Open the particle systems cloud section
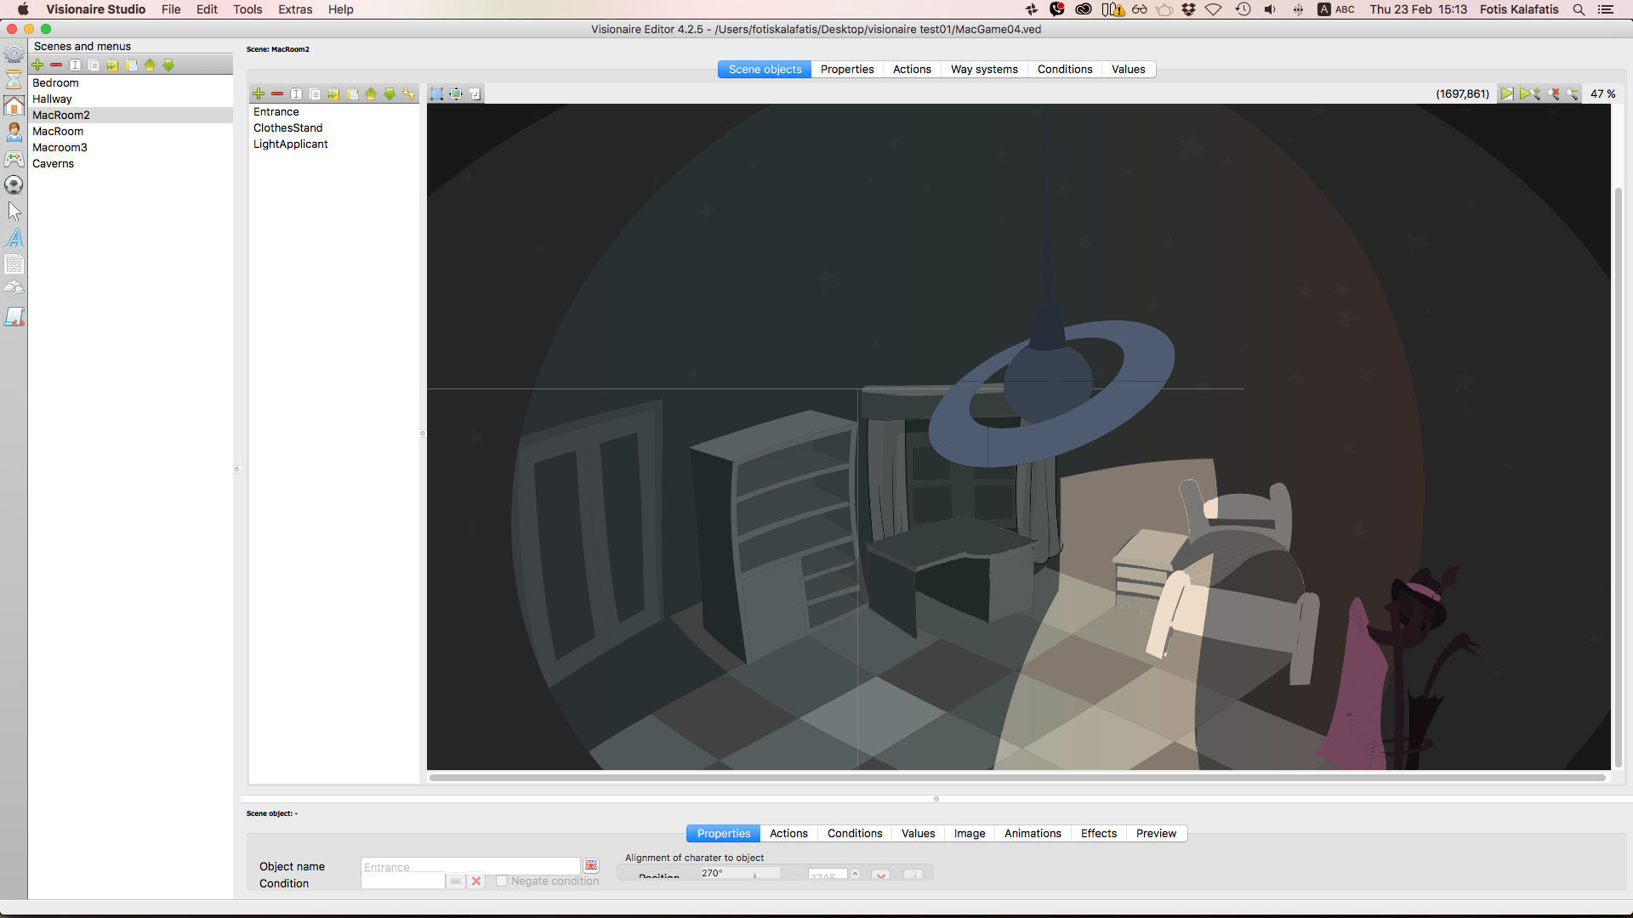The width and height of the screenshot is (1633, 918). [x=14, y=291]
